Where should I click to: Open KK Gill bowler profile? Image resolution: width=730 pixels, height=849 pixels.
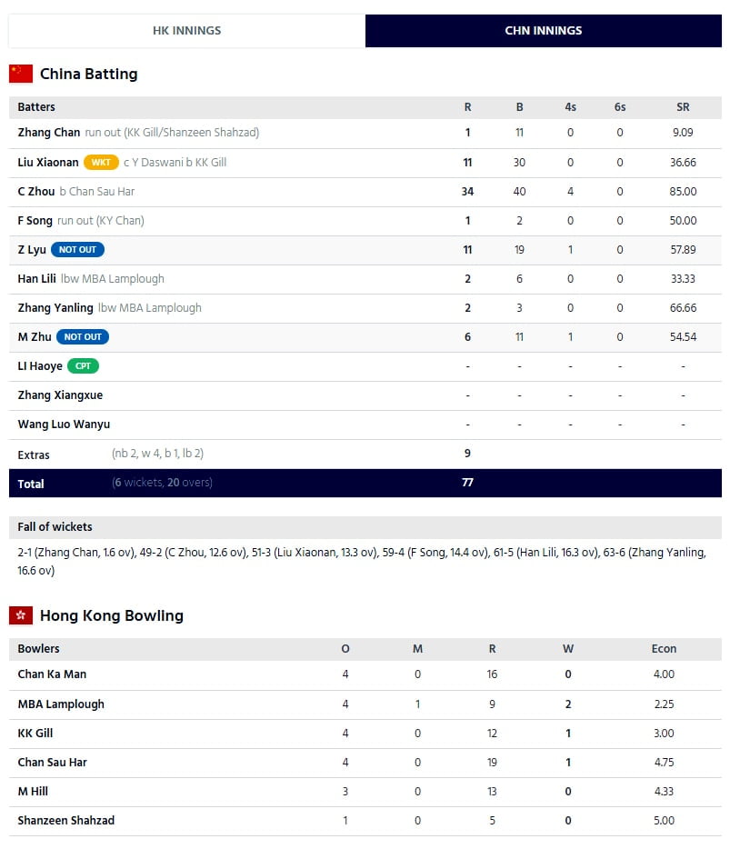[35, 734]
